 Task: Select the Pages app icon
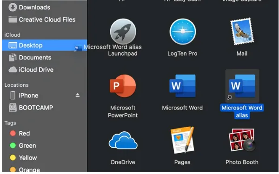point(182,140)
